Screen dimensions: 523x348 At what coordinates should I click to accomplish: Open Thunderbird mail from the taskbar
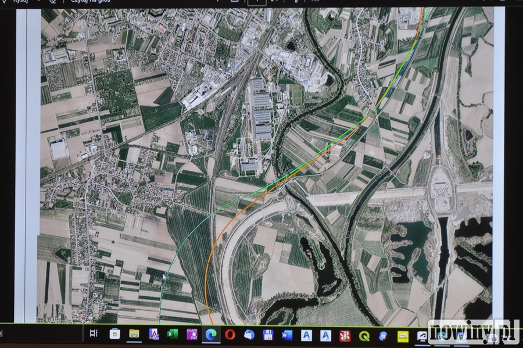(249, 335)
